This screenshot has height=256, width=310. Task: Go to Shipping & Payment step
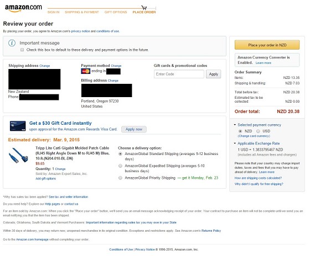point(82,12)
